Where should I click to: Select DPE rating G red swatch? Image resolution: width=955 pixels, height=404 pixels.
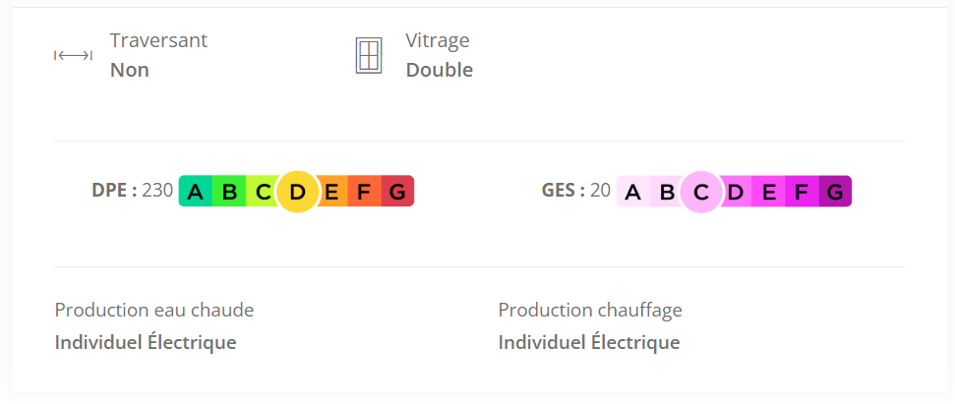[x=397, y=192]
